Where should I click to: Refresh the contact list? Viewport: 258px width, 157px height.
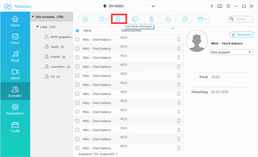(x=168, y=19)
